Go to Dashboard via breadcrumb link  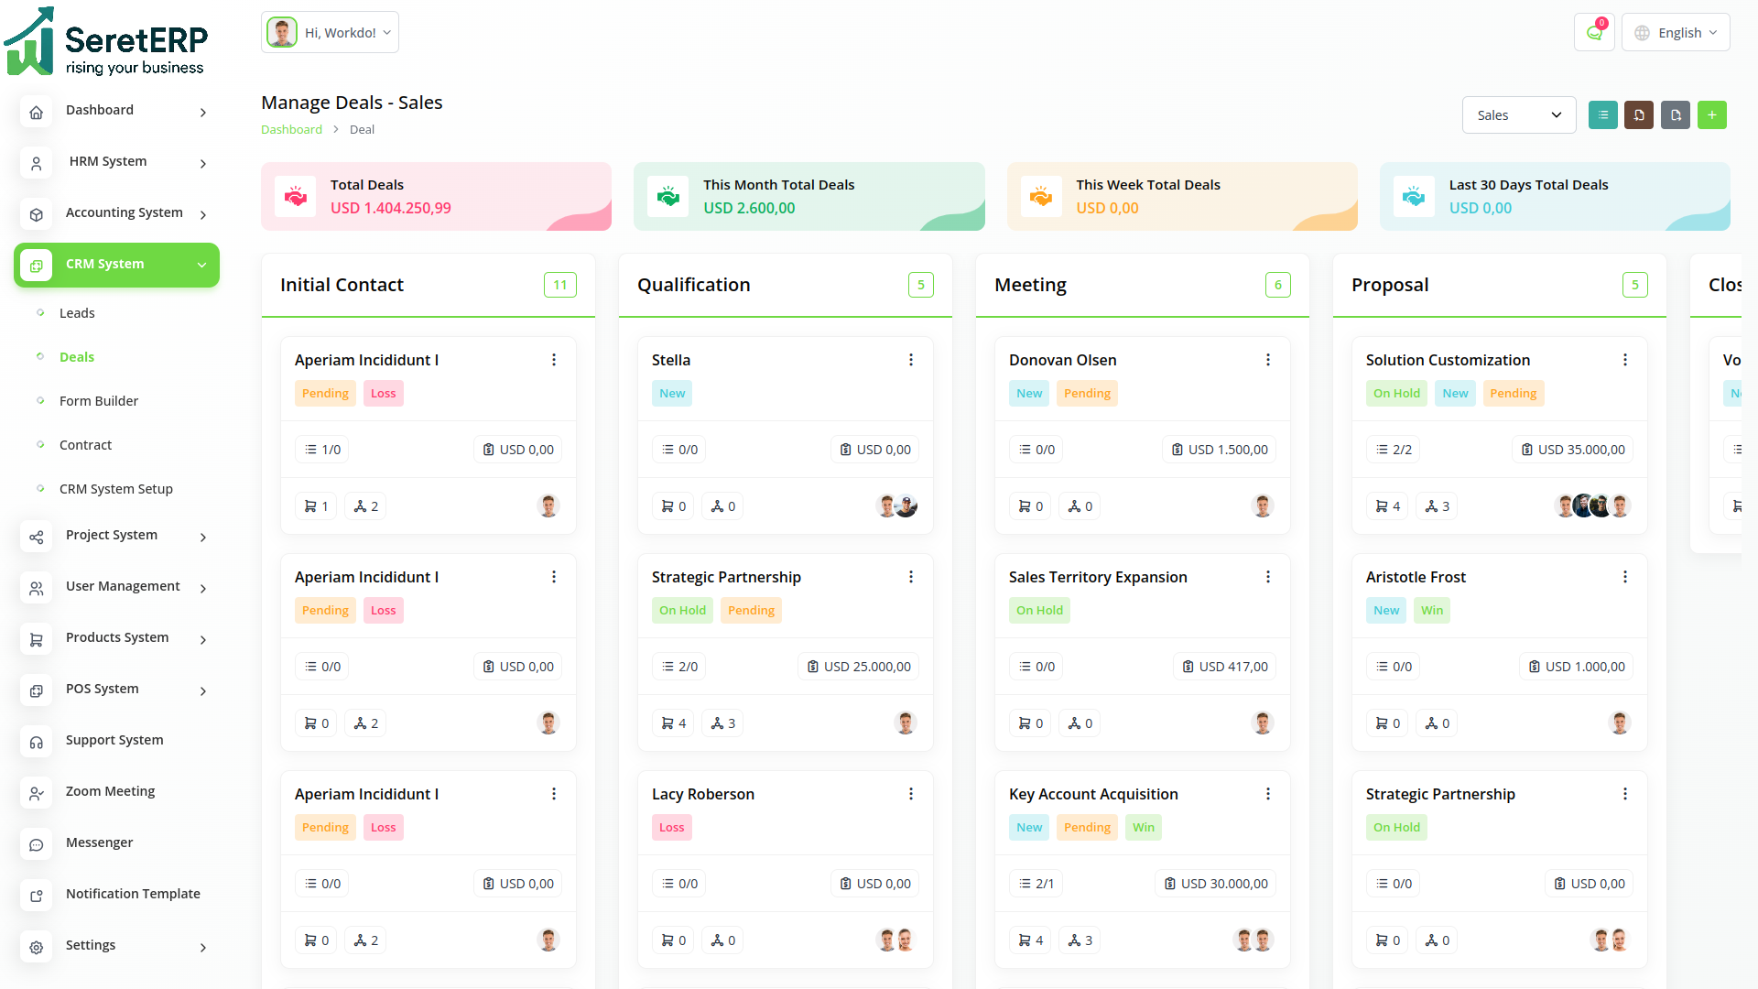coord(291,130)
